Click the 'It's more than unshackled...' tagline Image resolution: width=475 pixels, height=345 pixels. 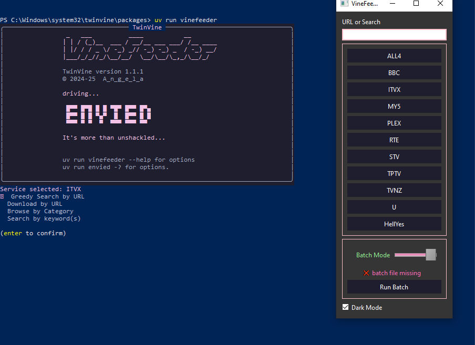pos(113,138)
